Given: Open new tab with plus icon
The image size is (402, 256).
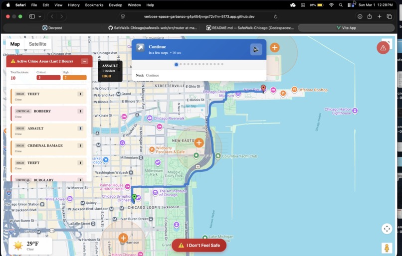Looking at the screenshot, I should 380,16.
